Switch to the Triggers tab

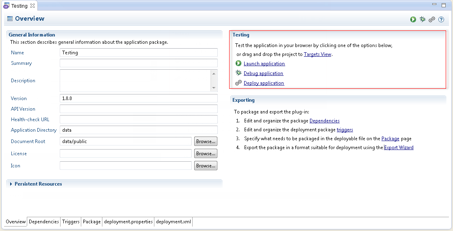(x=71, y=222)
